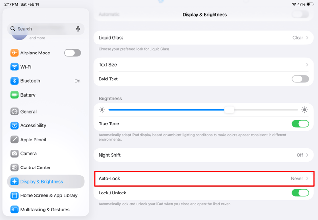The width and height of the screenshot is (318, 220).
Task: Tap the 'Off' value for Night Shift
Action: pos(300,155)
